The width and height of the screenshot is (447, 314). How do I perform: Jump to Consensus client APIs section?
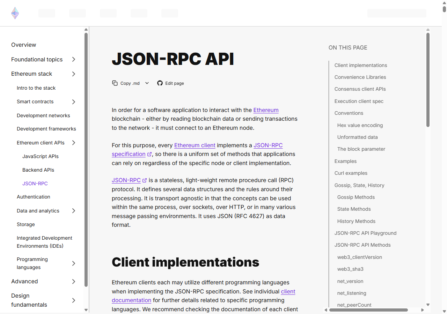pyautogui.click(x=360, y=89)
